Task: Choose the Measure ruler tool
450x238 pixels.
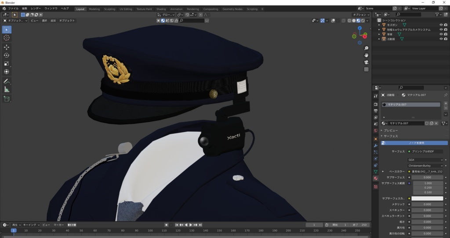Action: pyautogui.click(x=7, y=90)
